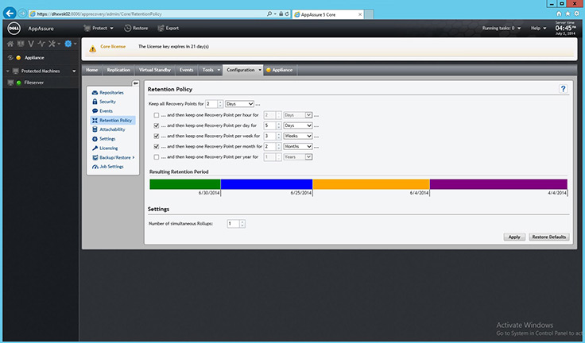Click the purple retention period bar segment
Image resolution: width=585 pixels, height=343 pixels.
[x=498, y=184]
